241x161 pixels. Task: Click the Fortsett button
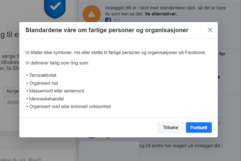click(x=199, y=128)
